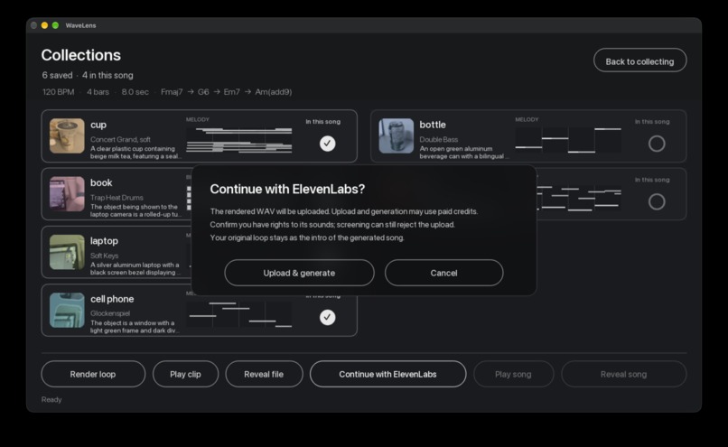Screen dimensions: 728x447
Task: Cancel the ElevenLabs dialog
Action: 443,273
